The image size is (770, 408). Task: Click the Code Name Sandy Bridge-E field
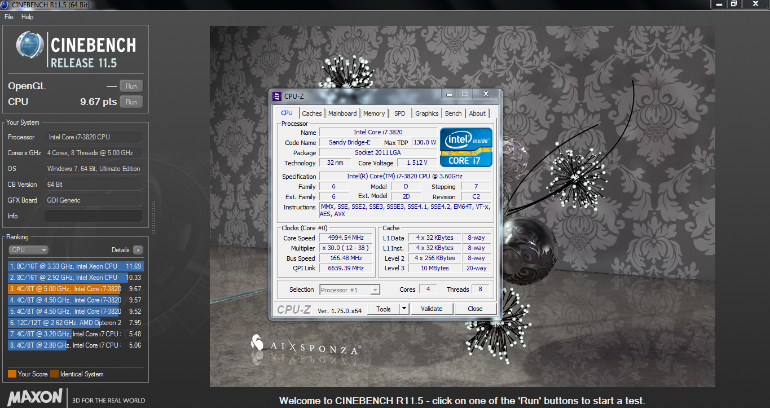coord(350,143)
